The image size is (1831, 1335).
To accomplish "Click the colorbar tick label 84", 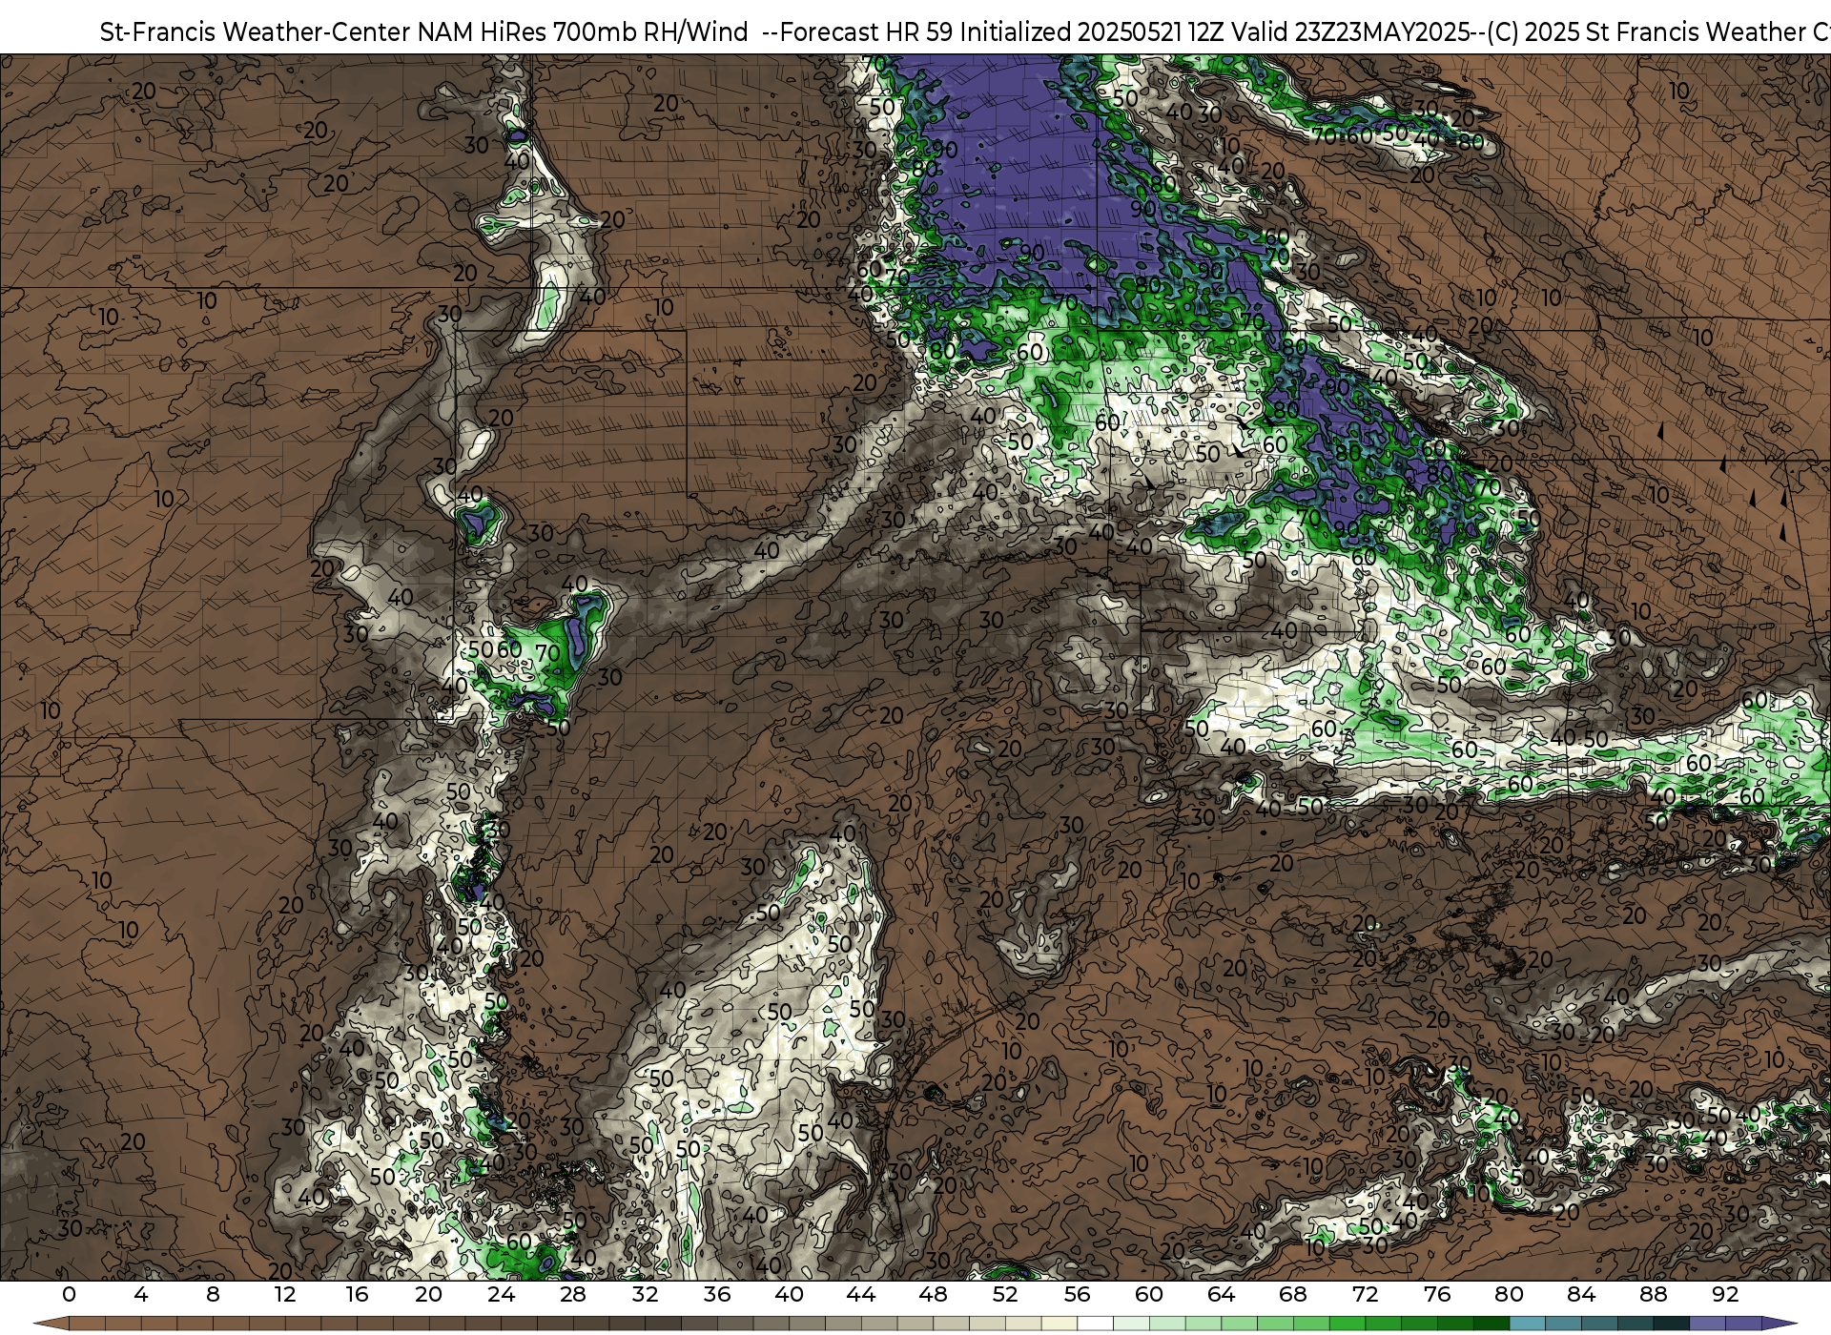I will 1581,1295.
